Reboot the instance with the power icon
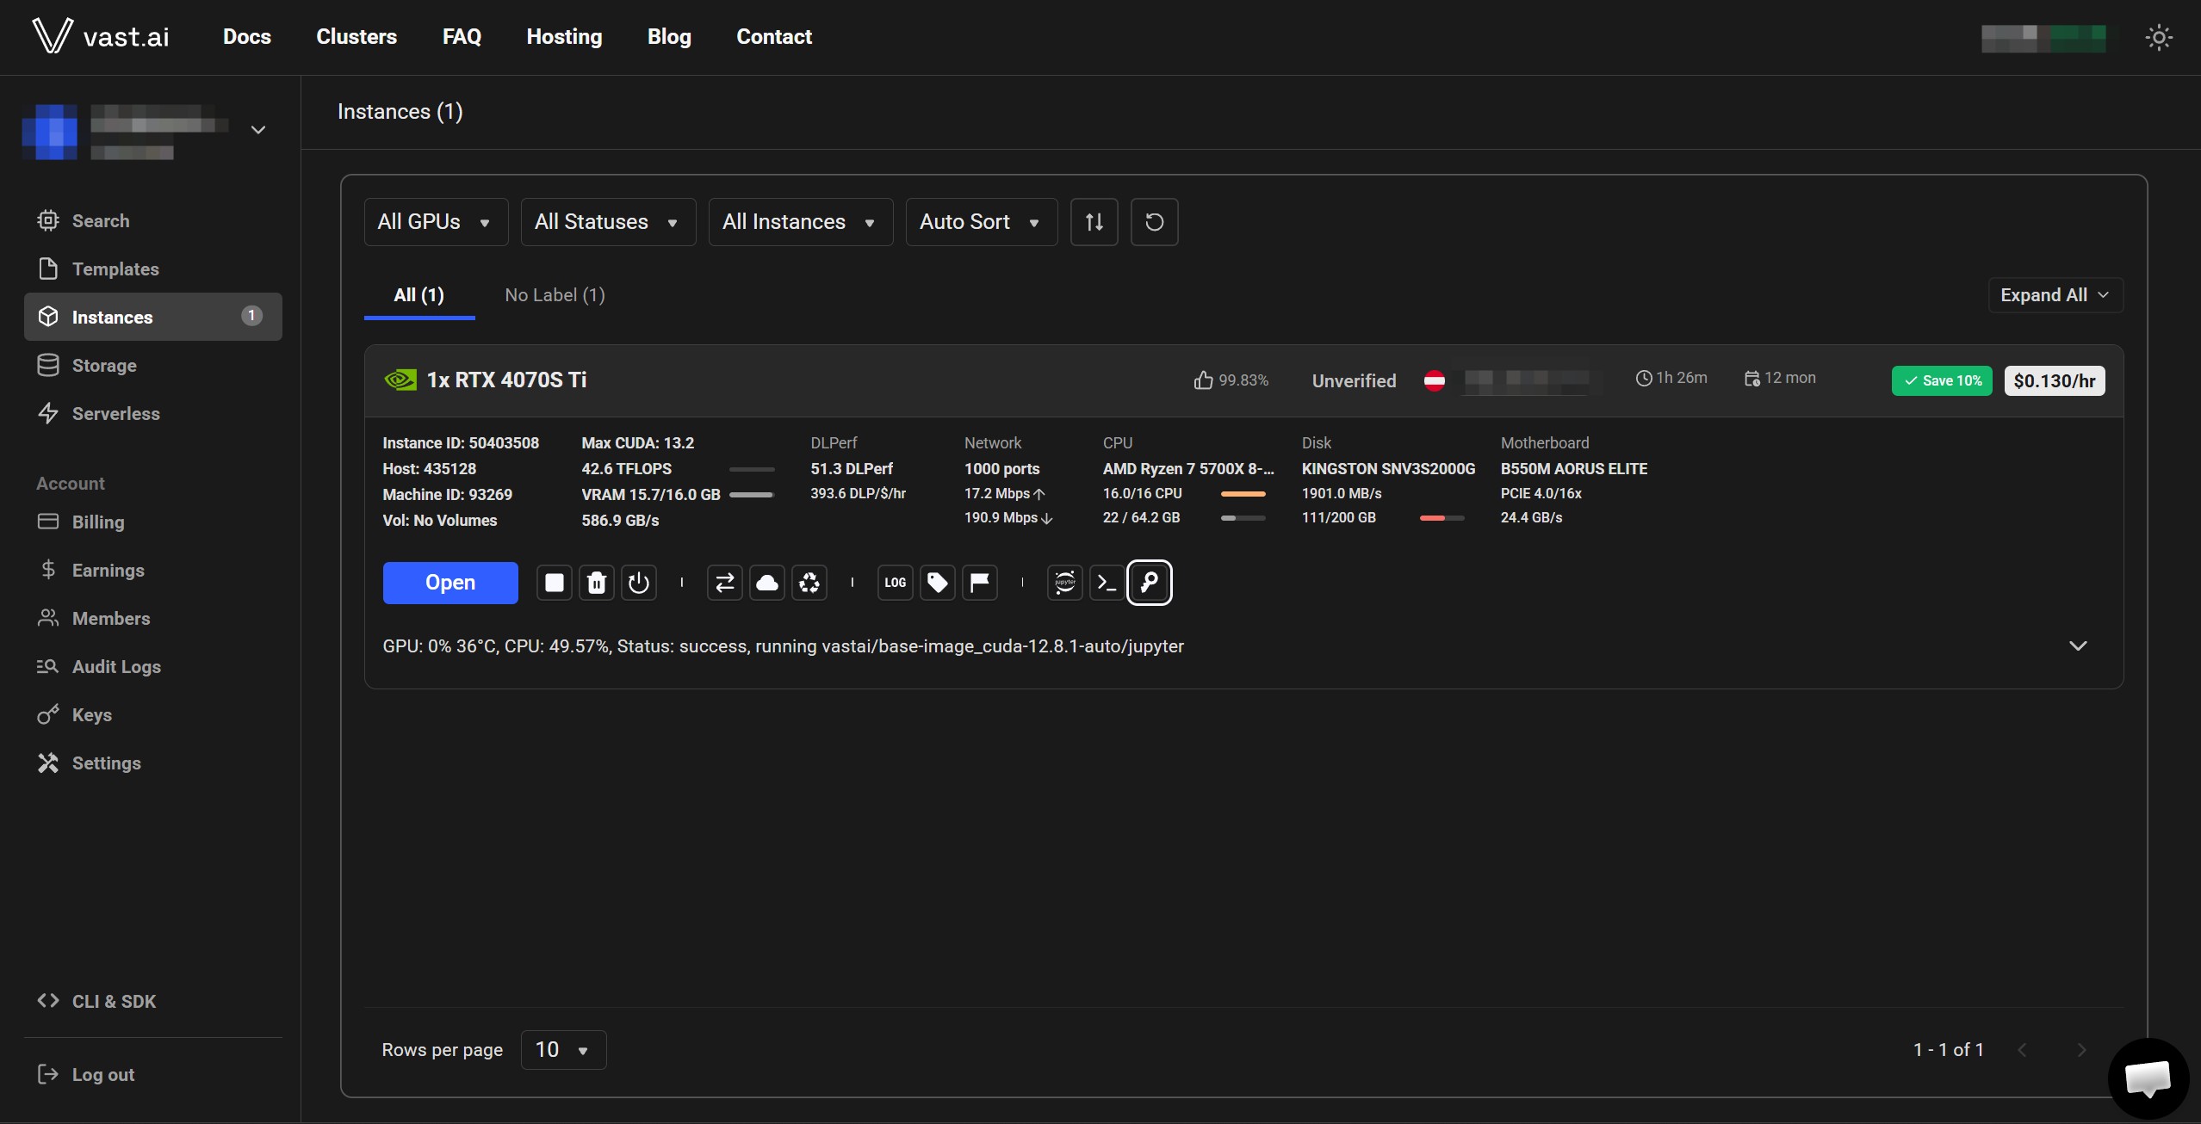 coord(639,583)
